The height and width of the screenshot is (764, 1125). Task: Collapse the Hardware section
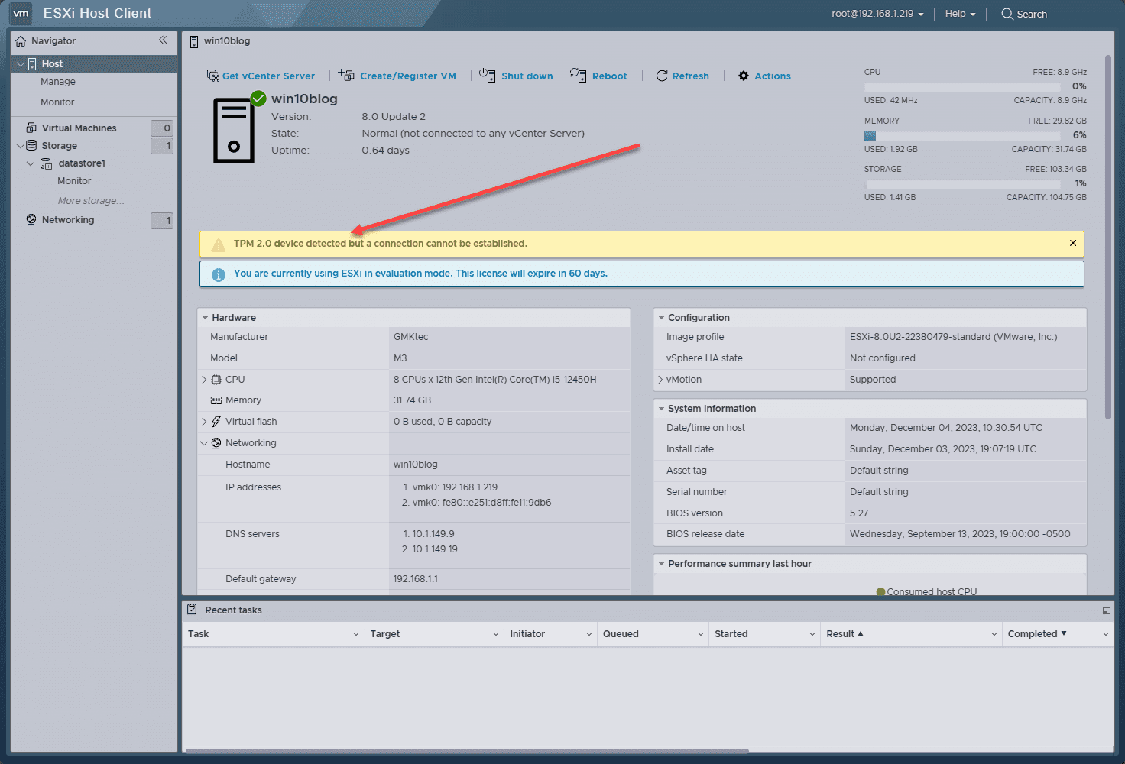[x=205, y=318]
